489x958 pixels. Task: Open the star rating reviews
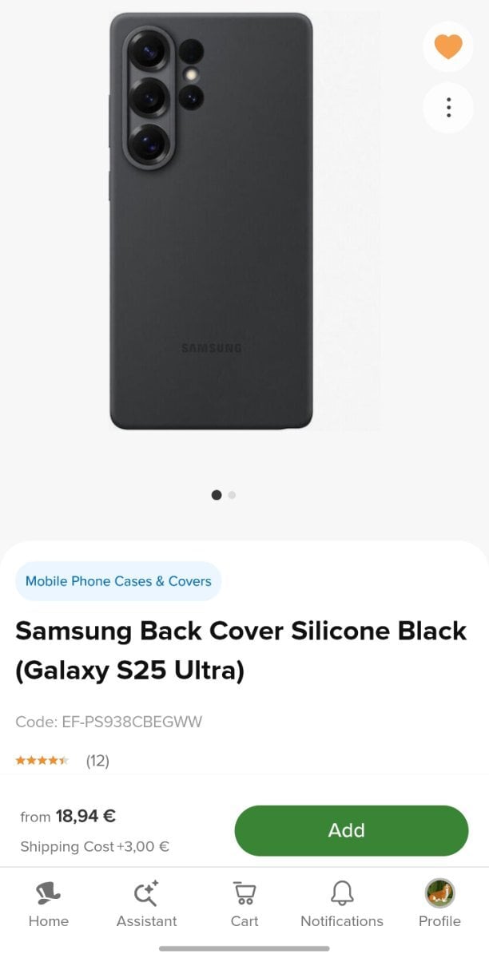(x=42, y=761)
